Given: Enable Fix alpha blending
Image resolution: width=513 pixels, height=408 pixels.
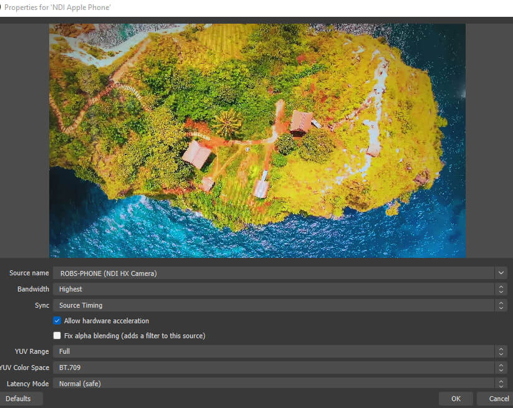Looking at the screenshot, I should click(57, 336).
